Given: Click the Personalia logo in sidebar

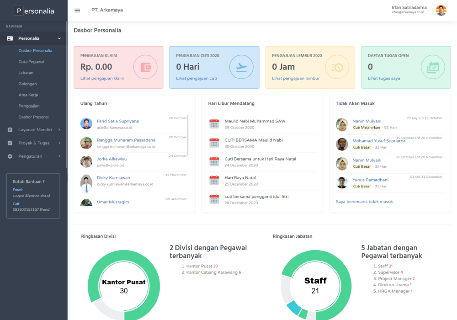Looking at the screenshot, I should point(34,11).
